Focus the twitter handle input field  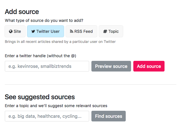[47, 66]
